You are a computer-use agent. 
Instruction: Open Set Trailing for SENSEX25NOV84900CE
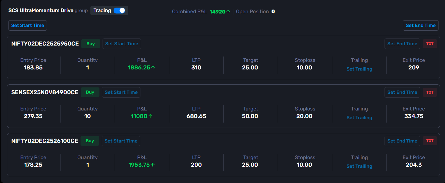tap(359, 118)
